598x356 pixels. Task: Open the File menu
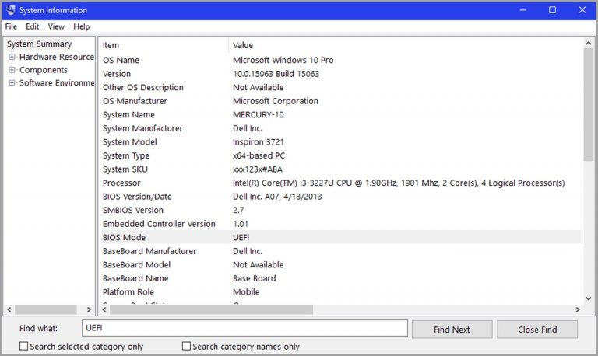[x=11, y=26]
